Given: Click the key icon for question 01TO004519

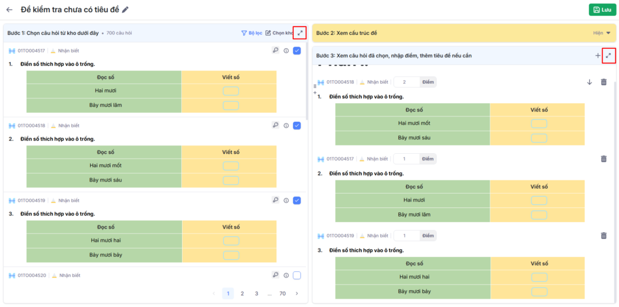Looking at the screenshot, I should coord(275,200).
